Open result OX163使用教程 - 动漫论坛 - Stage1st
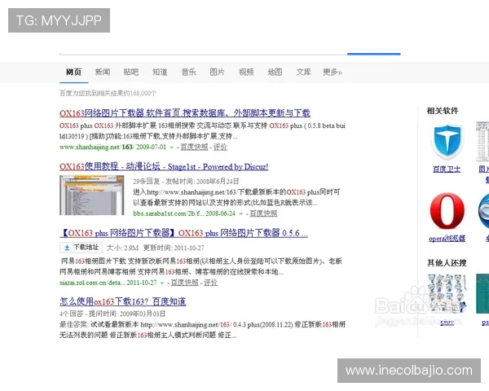Image resolution: width=489 pixels, height=391 pixels. [x=164, y=166]
